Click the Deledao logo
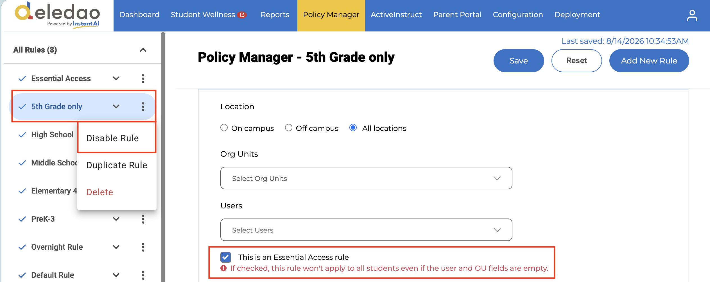Viewport: 710px width, 282px height. tap(57, 15)
